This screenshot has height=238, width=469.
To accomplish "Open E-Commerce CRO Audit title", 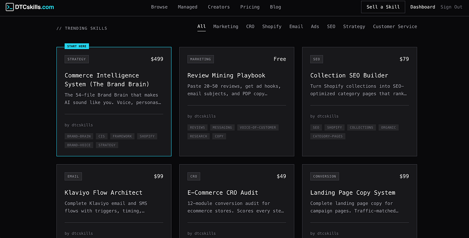I will [223, 193].
